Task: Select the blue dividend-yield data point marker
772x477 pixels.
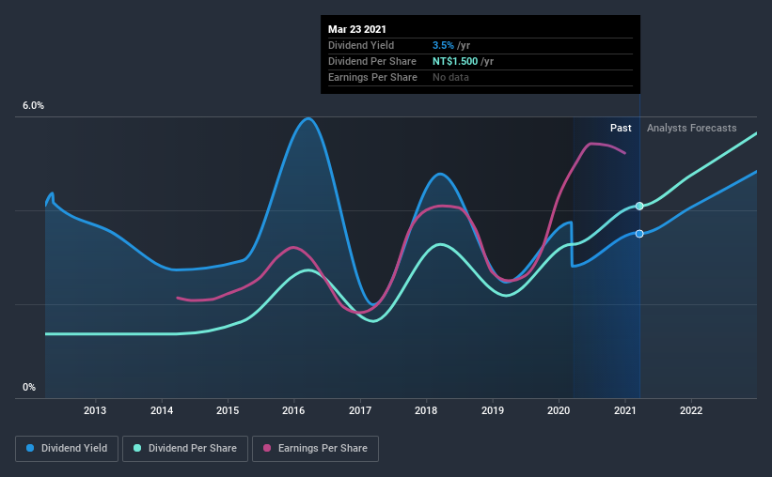Action: point(639,234)
